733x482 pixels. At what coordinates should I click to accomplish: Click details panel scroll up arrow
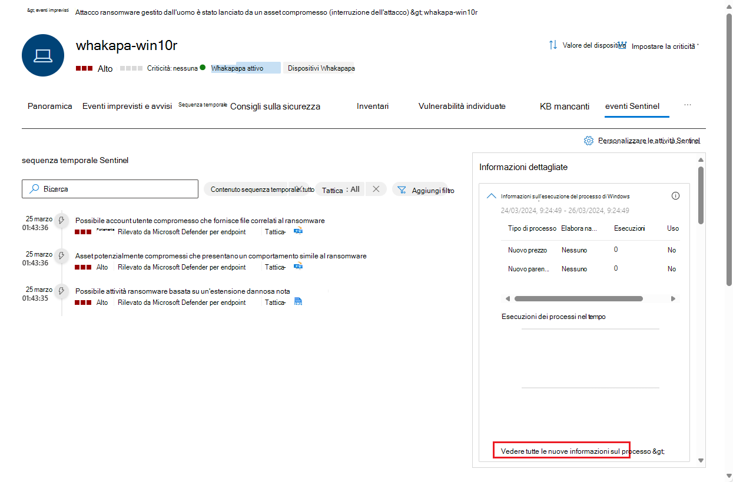pyautogui.click(x=701, y=159)
